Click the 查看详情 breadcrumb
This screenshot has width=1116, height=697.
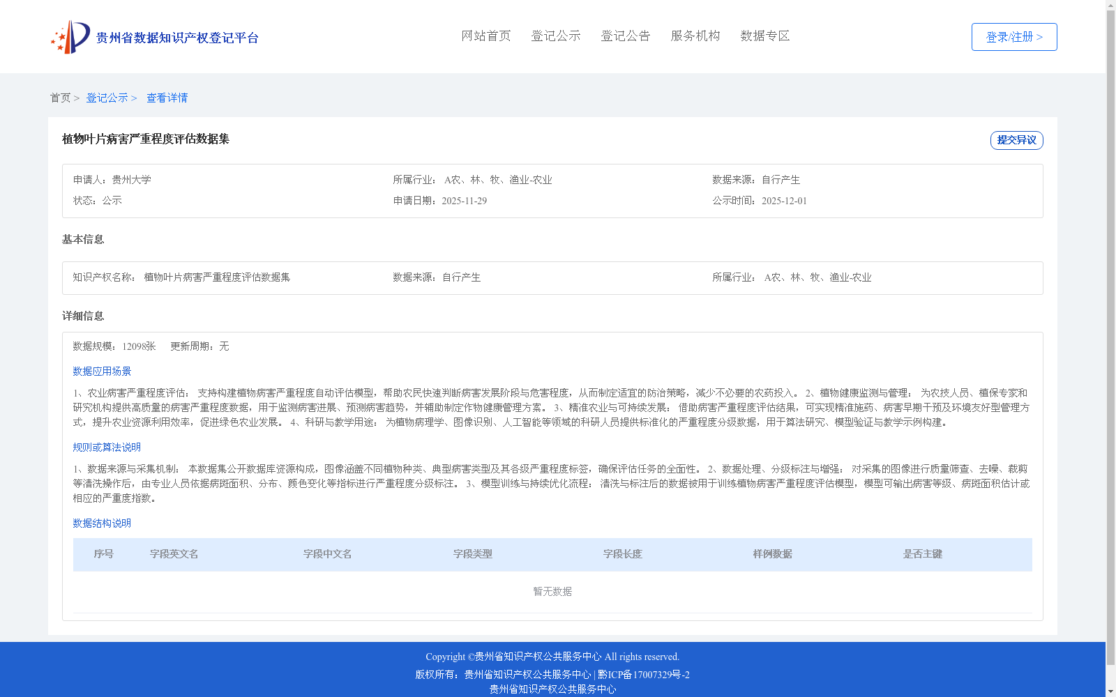pos(167,98)
